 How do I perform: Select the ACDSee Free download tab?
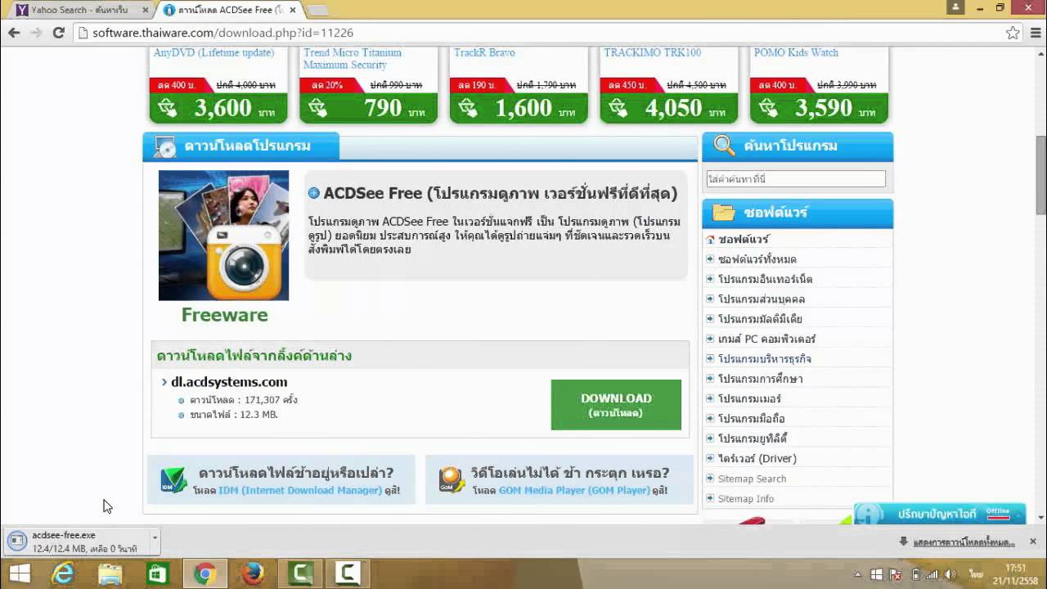(229, 10)
